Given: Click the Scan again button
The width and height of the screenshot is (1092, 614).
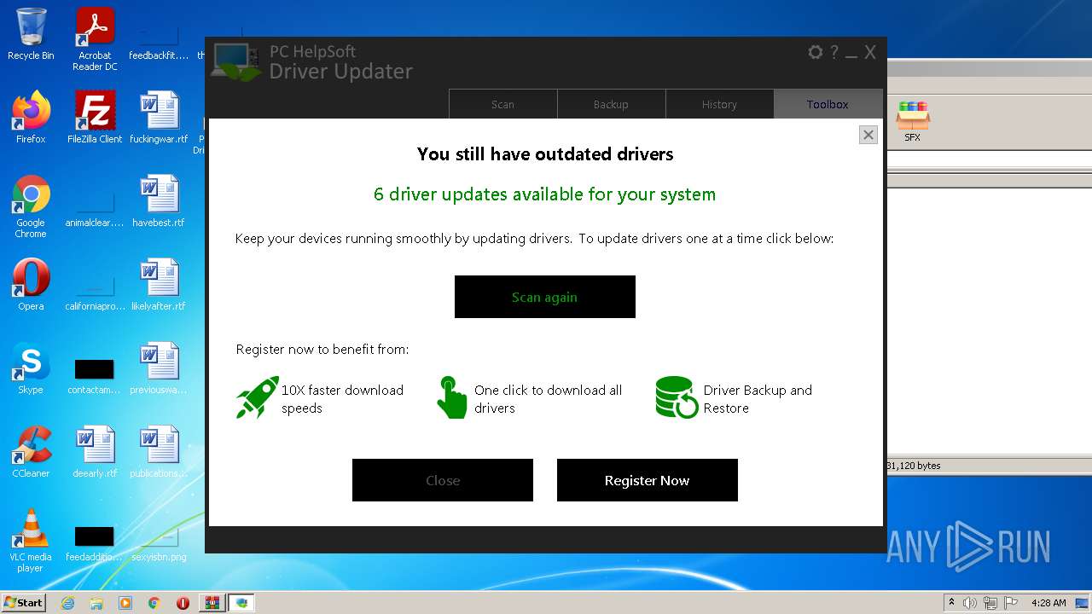Looking at the screenshot, I should (x=545, y=297).
